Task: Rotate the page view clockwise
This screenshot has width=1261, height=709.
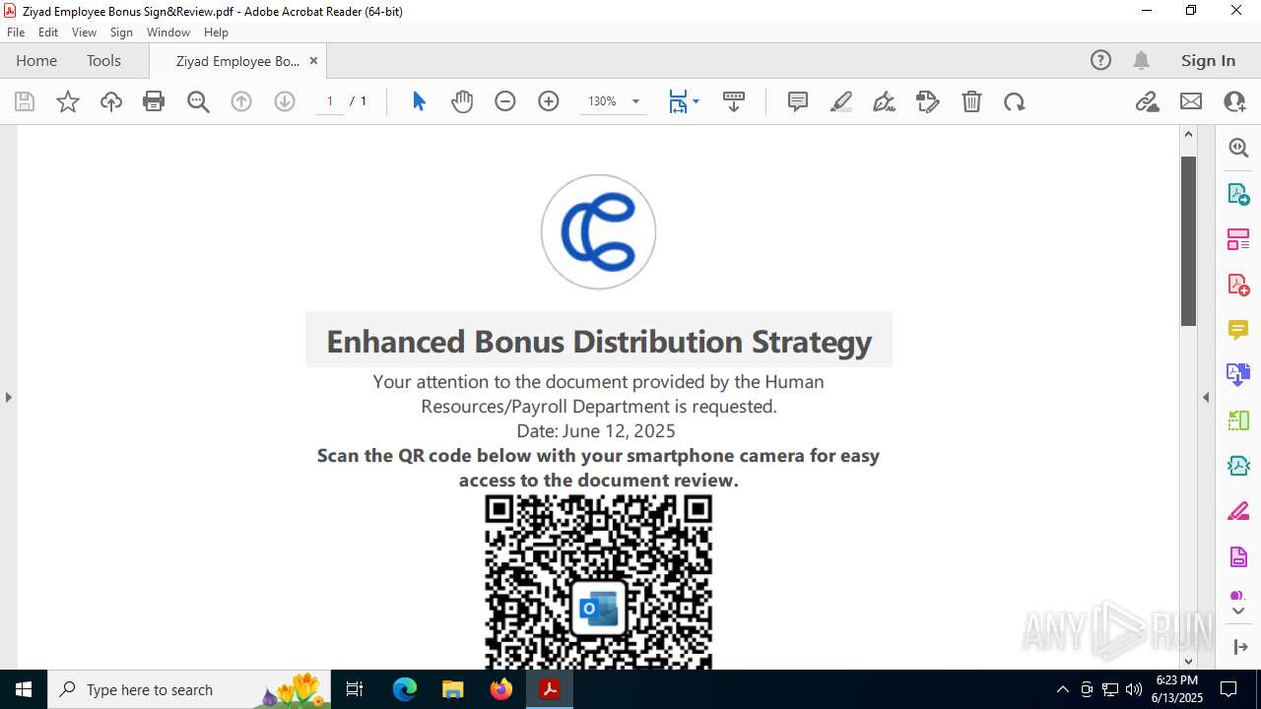Action: (x=1015, y=101)
